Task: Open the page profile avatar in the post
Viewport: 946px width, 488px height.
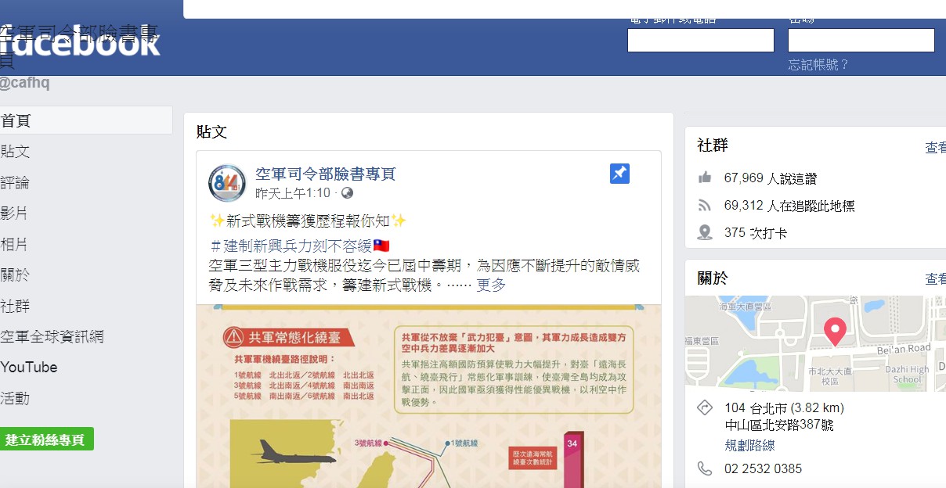Action: click(227, 183)
